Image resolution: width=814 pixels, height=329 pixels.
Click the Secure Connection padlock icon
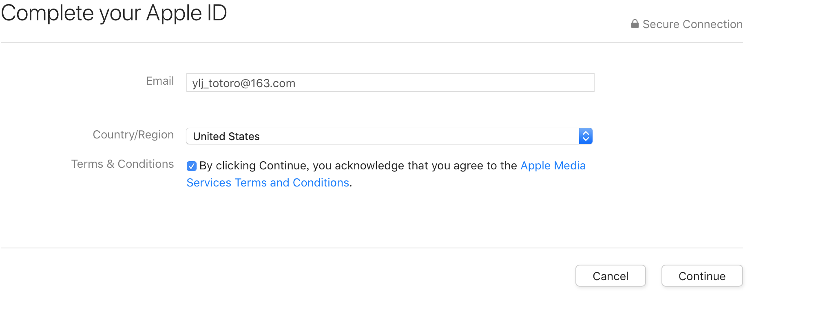[635, 24]
